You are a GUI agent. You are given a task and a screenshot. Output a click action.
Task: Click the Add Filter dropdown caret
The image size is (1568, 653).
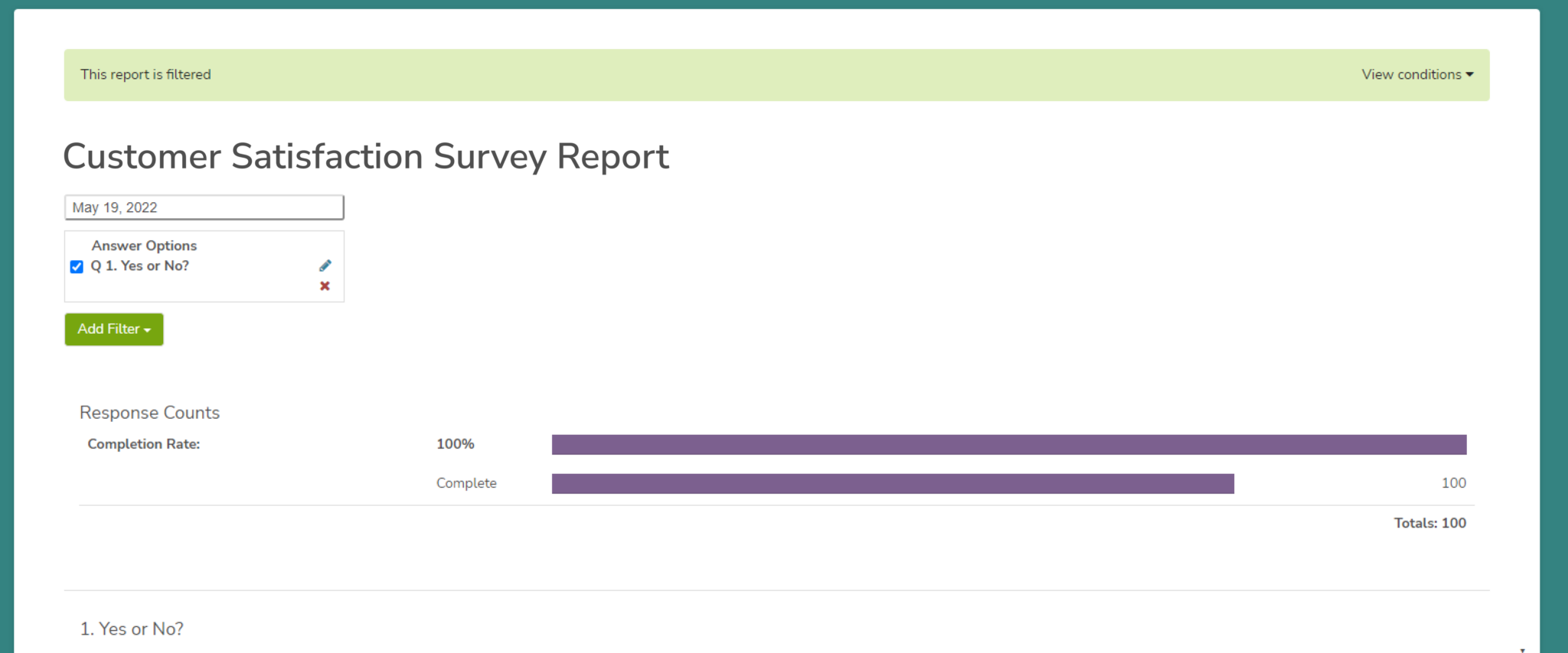[148, 329]
